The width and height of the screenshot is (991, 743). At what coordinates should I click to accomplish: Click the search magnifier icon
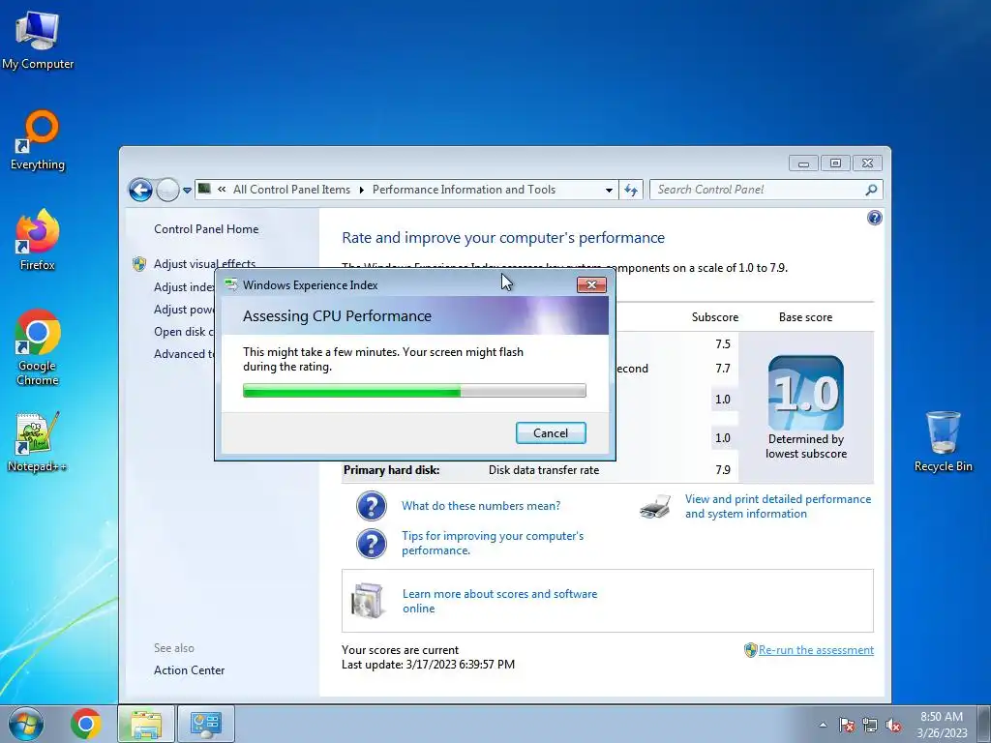[x=871, y=190]
